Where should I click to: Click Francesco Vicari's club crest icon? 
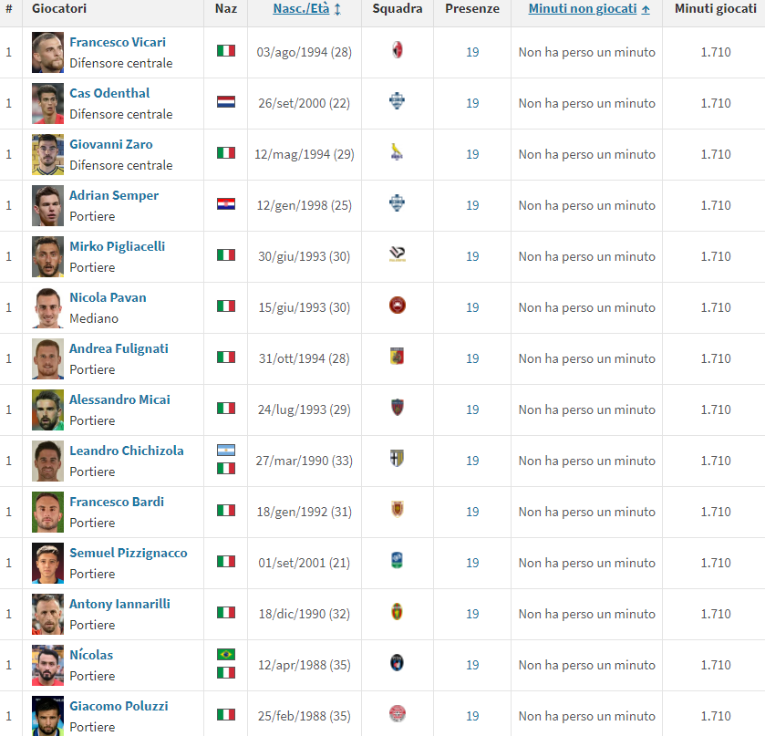point(397,50)
